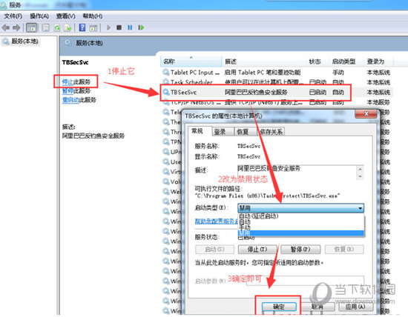The height and width of the screenshot is (317, 408).
Task: Click the 暂停此服务 link
Action: click(76, 90)
